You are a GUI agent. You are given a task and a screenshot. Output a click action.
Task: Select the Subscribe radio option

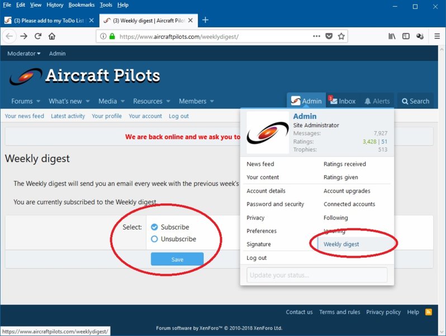(x=154, y=227)
